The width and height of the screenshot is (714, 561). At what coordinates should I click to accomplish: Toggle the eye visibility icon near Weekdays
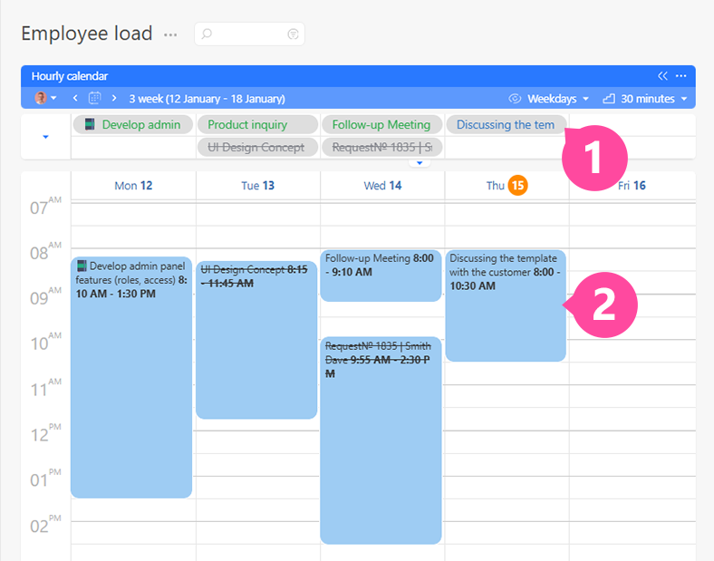coord(515,98)
